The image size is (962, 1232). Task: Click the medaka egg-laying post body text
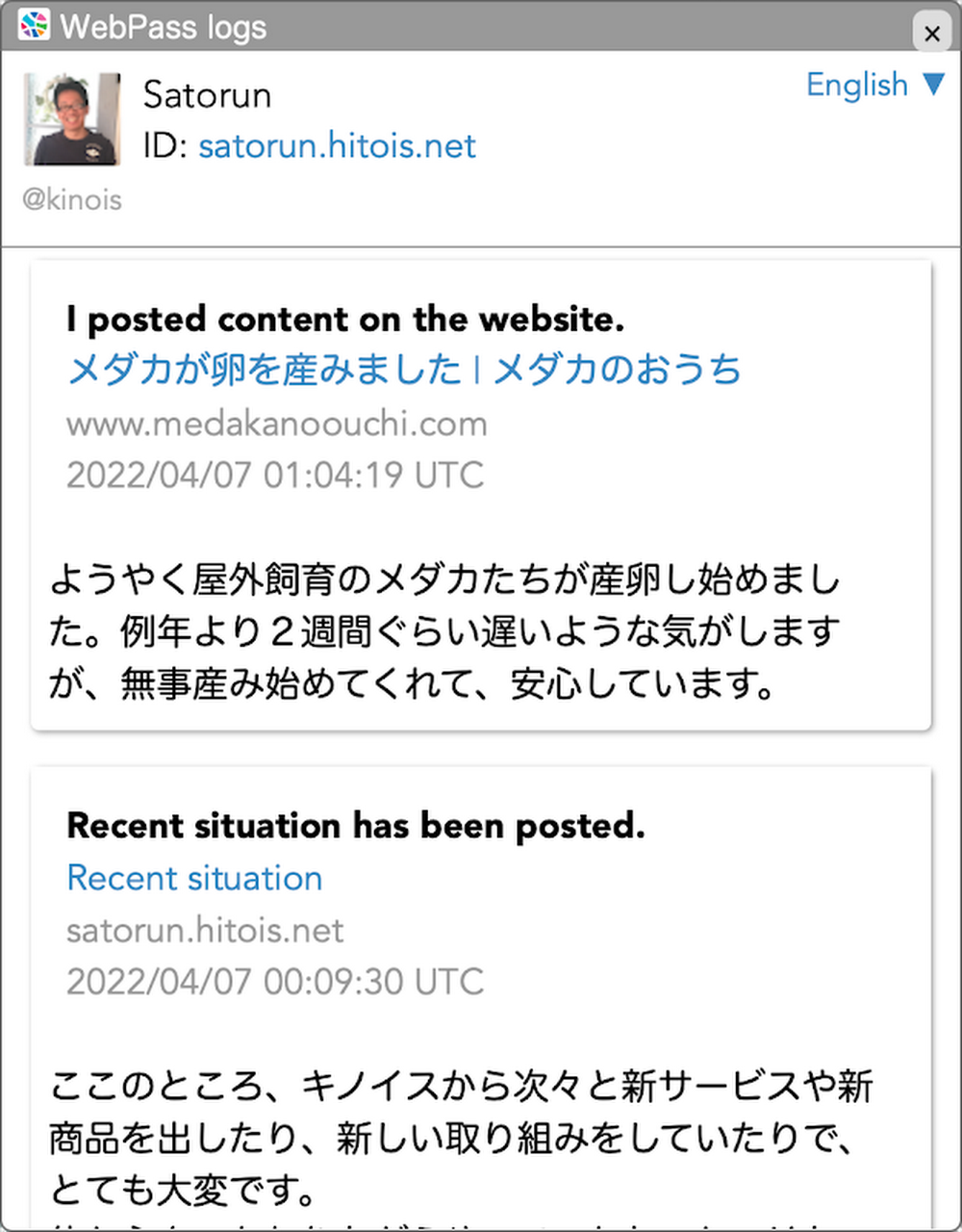[x=445, y=633]
